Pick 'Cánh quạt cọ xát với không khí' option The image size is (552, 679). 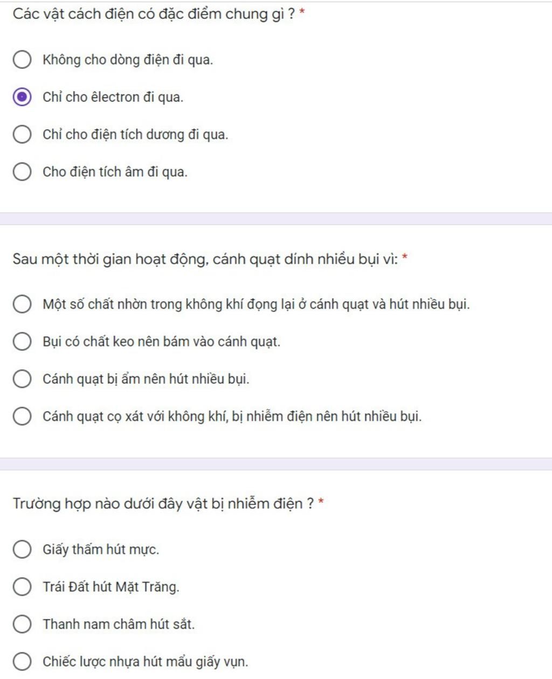(22, 417)
